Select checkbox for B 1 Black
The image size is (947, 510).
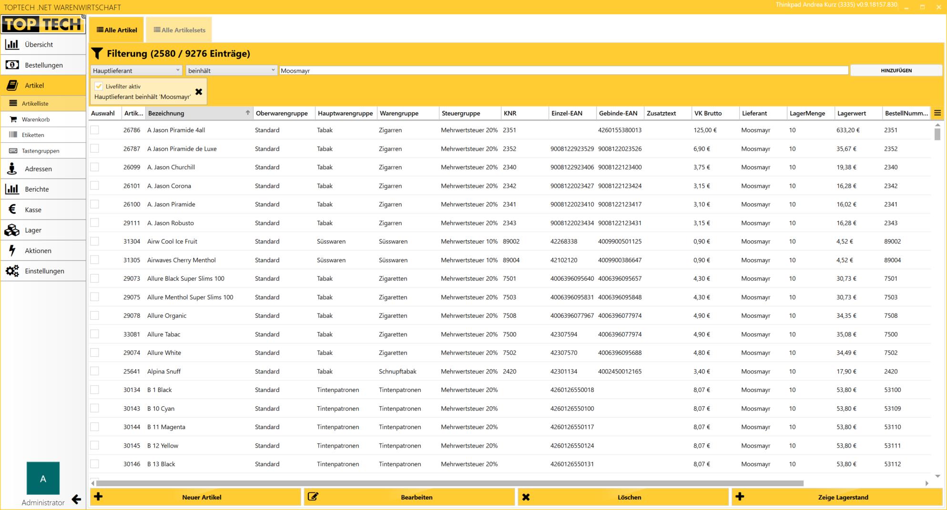click(x=95, y=390)
